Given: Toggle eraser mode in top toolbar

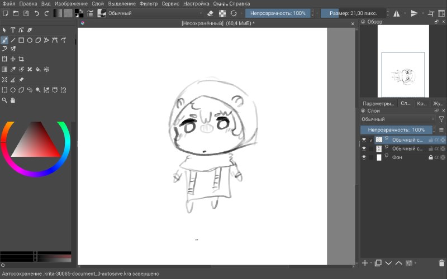Looking at the screenshot, I should [210, 13].
